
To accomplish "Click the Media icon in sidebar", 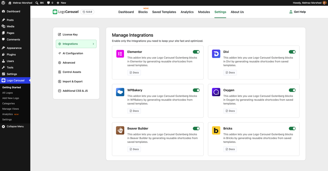I will (x=3, y=26).
